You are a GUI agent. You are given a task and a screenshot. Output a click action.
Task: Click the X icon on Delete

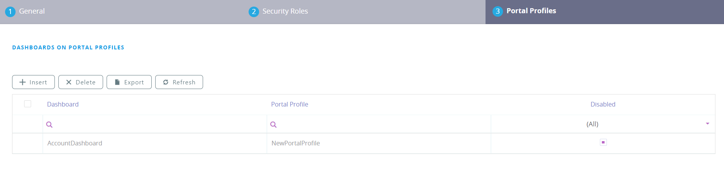[69, 82]
